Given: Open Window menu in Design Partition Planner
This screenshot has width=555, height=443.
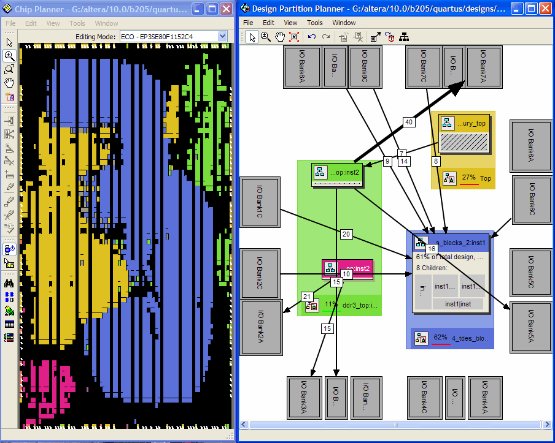Looking at the screenshot, I should tap(344, 23).
